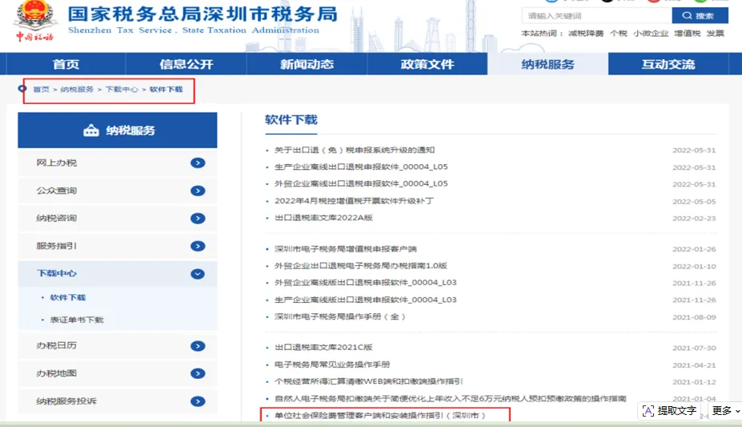Click hot word 小微企业

(651, 33)
